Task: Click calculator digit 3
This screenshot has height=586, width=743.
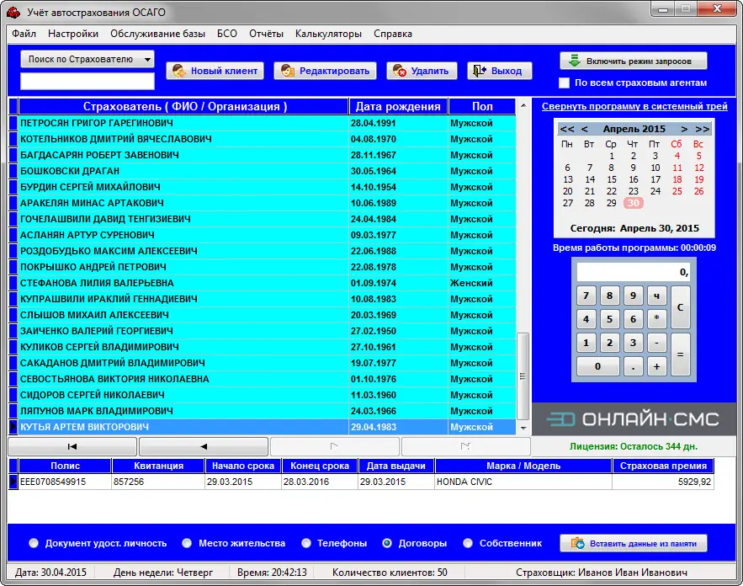Action: (x=633, y=343)
